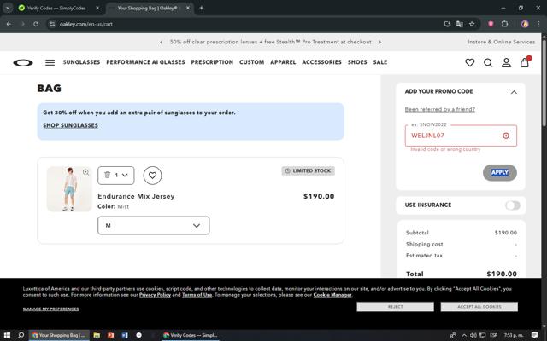Reject cookies
Image resolution: width=547 pixels, height=341 pixels.
pos(395,307)
